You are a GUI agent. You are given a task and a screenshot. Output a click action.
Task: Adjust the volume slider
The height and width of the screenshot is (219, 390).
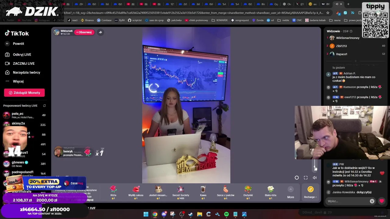315,166
